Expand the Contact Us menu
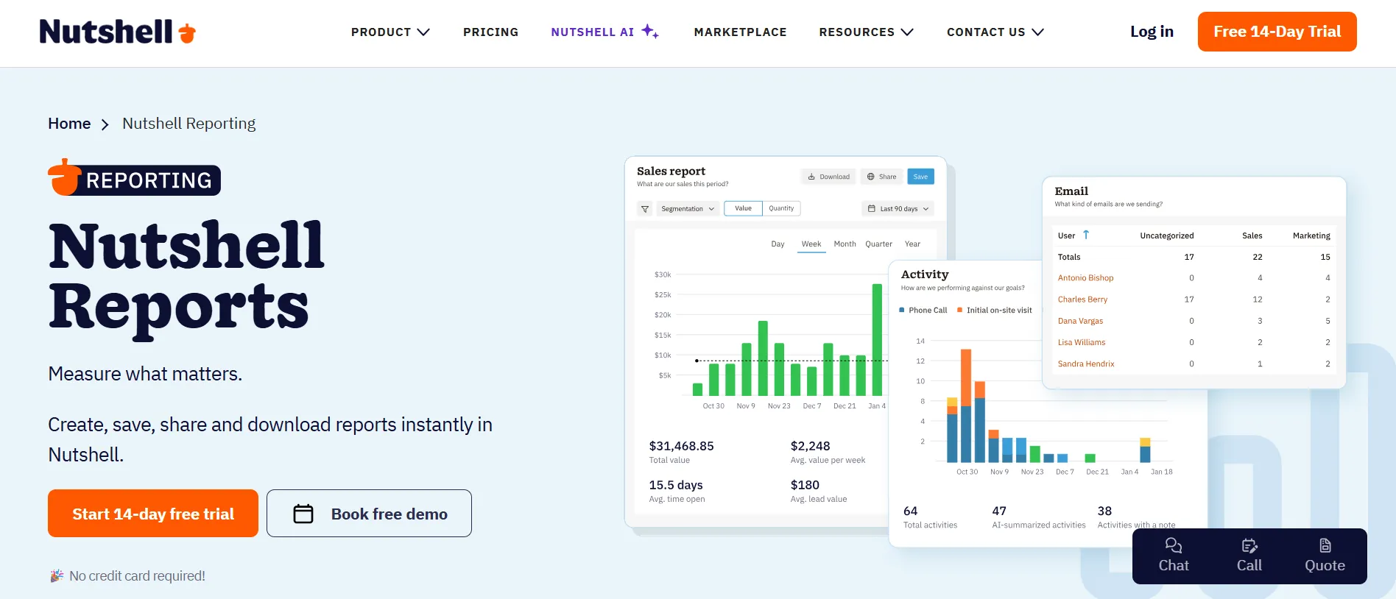 [x=995, y=32]
